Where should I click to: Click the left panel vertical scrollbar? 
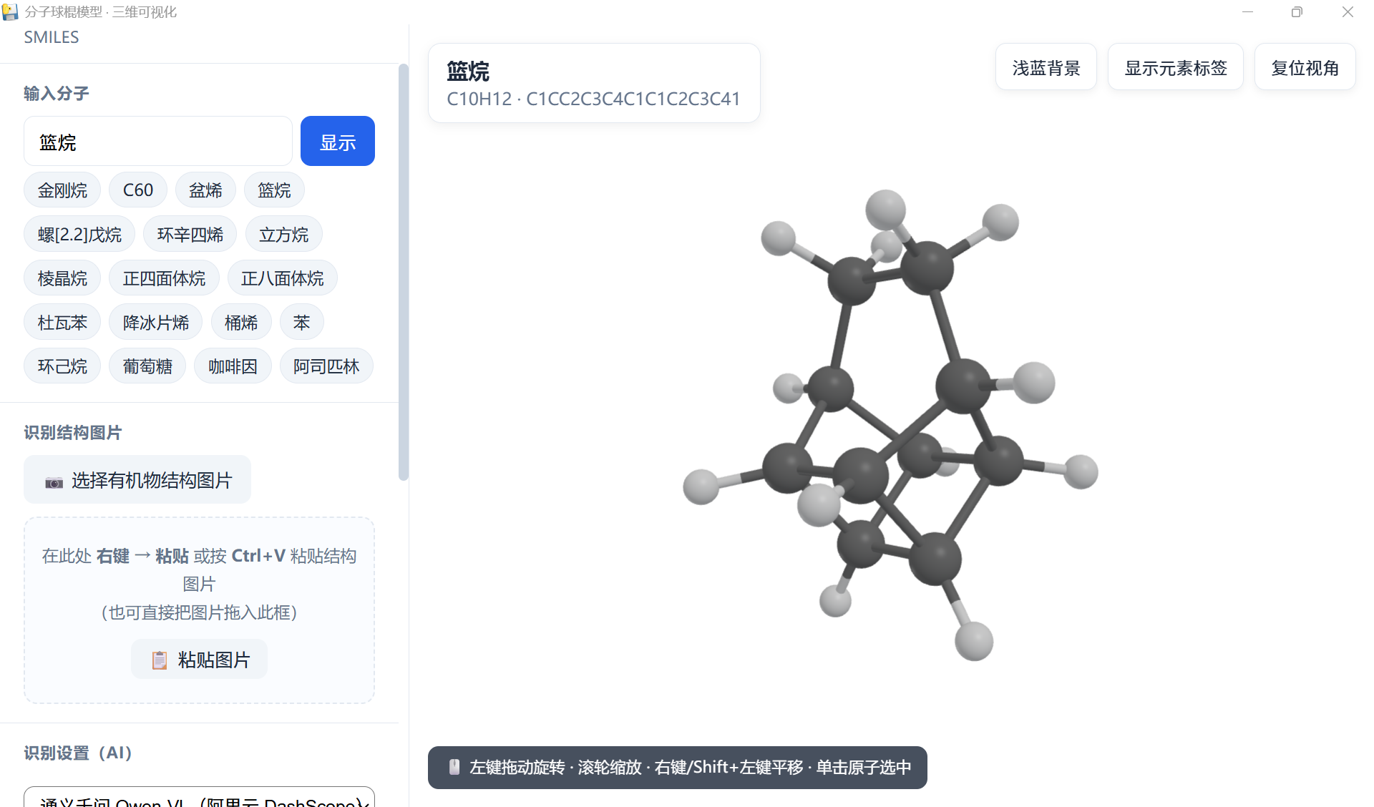[404, 272]
